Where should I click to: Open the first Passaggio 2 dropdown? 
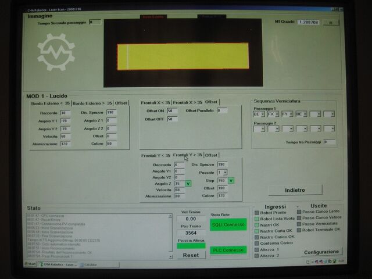click(x=259, y=129)
